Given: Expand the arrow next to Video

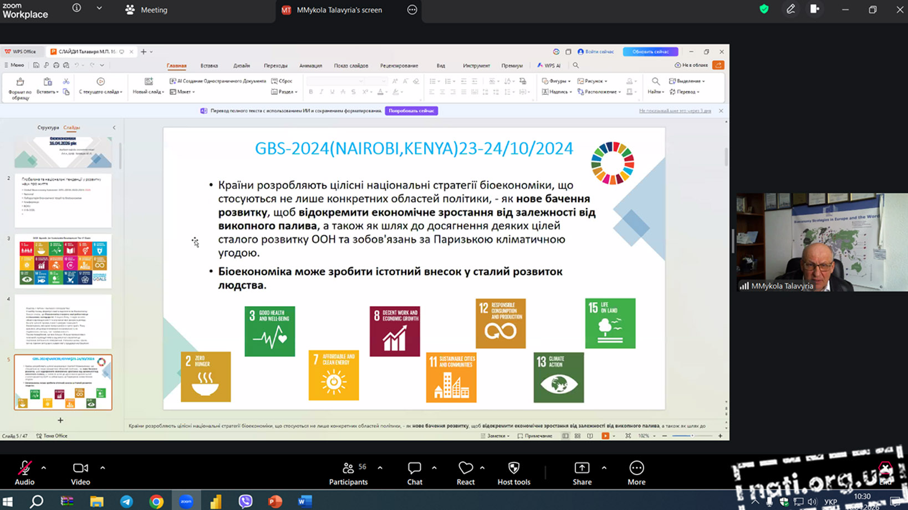Looking at the screenshot, I should (103, 468).
